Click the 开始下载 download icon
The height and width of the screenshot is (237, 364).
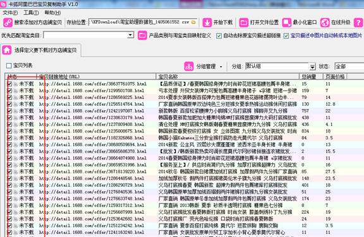(207, 23)
